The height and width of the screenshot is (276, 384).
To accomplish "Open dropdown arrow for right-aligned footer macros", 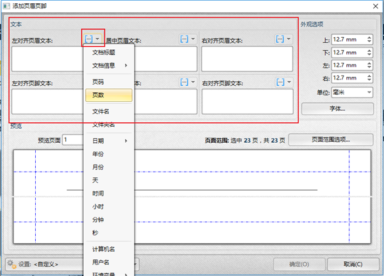I will coord(289,82).
